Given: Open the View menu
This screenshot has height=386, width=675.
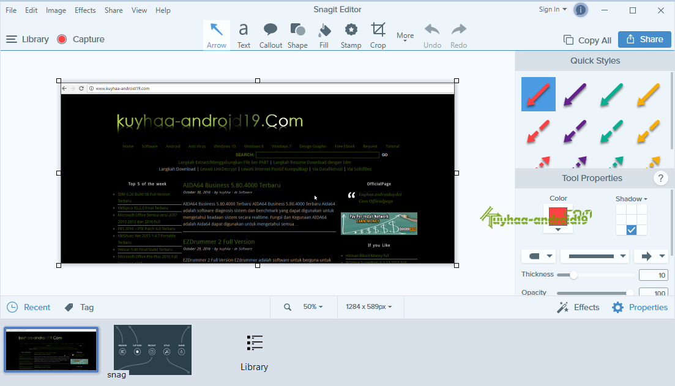Looking at the screenshot, I should 139,10.
